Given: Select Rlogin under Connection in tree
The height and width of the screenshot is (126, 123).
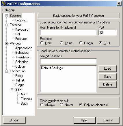Looking at the screenshot, I should click(20, 85).
